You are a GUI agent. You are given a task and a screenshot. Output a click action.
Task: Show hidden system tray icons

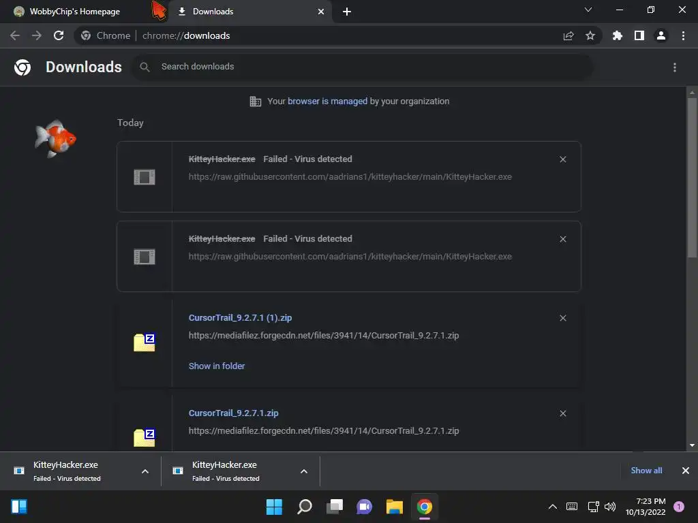tap(552, 507)
